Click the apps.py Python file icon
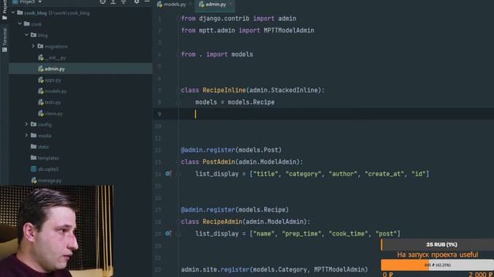Screen dimensions: 494x277 (41, 80)
